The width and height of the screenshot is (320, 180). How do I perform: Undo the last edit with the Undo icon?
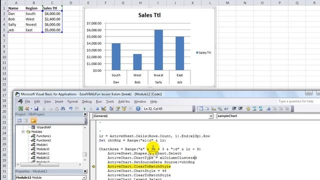pos(70,109)
